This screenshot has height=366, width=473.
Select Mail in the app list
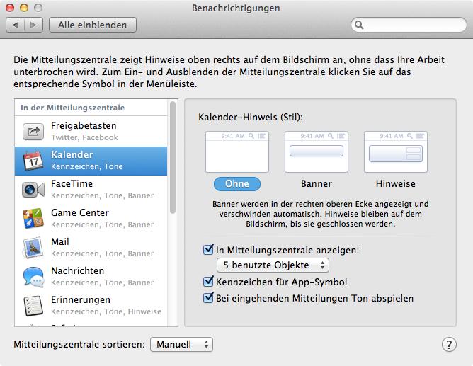91,248
